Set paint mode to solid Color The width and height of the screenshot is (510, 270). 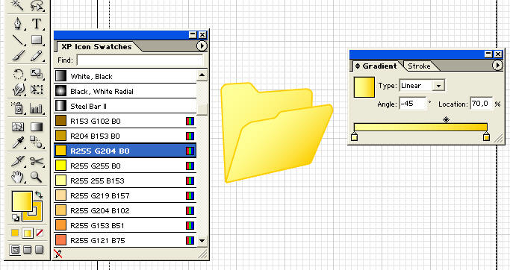pos(15,233)
